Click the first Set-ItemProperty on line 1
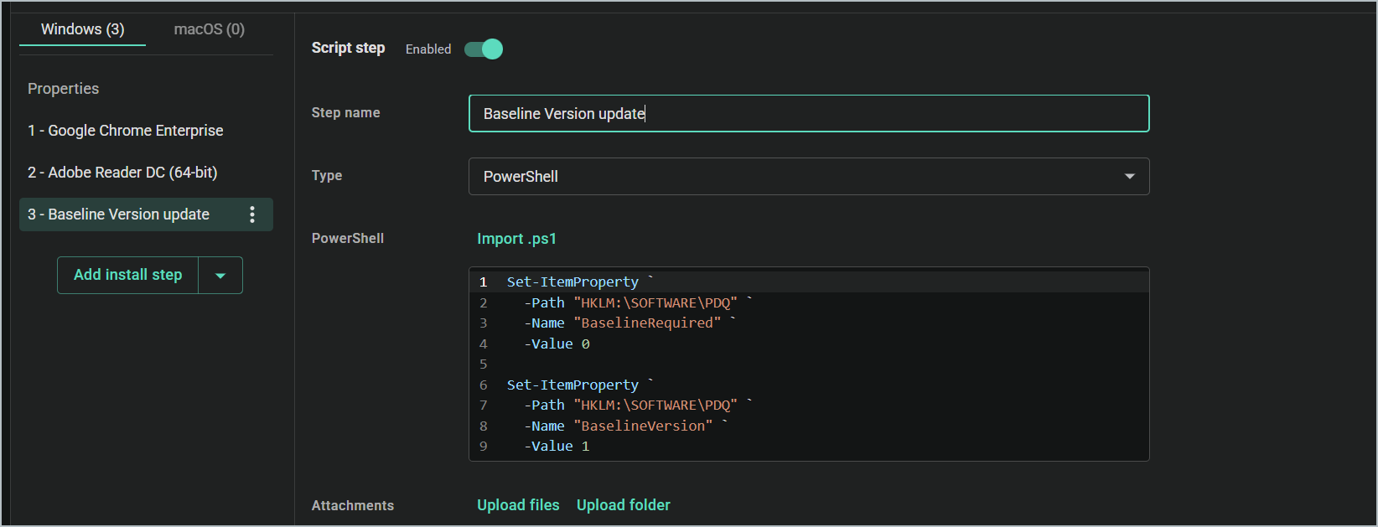Viewport: 1378px width, 527px height. pyautogui.click(x=572, y=282)
